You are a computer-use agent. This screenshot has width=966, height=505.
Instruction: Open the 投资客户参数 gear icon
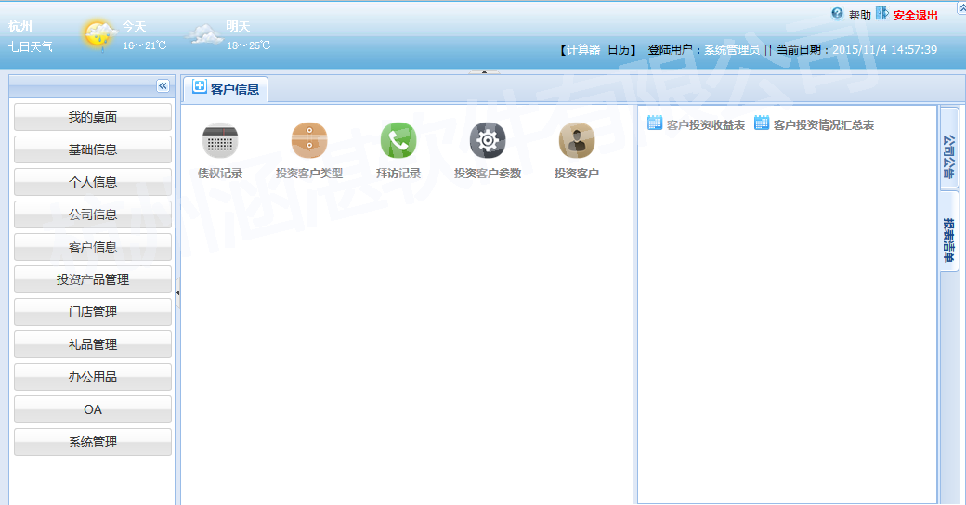[488, 141]
